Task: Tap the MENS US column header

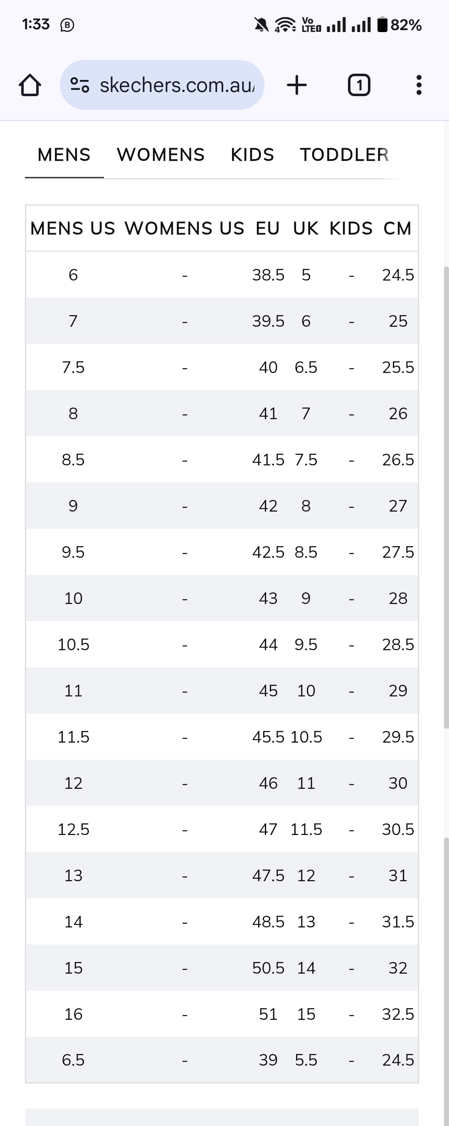Action: coord(73,228)
